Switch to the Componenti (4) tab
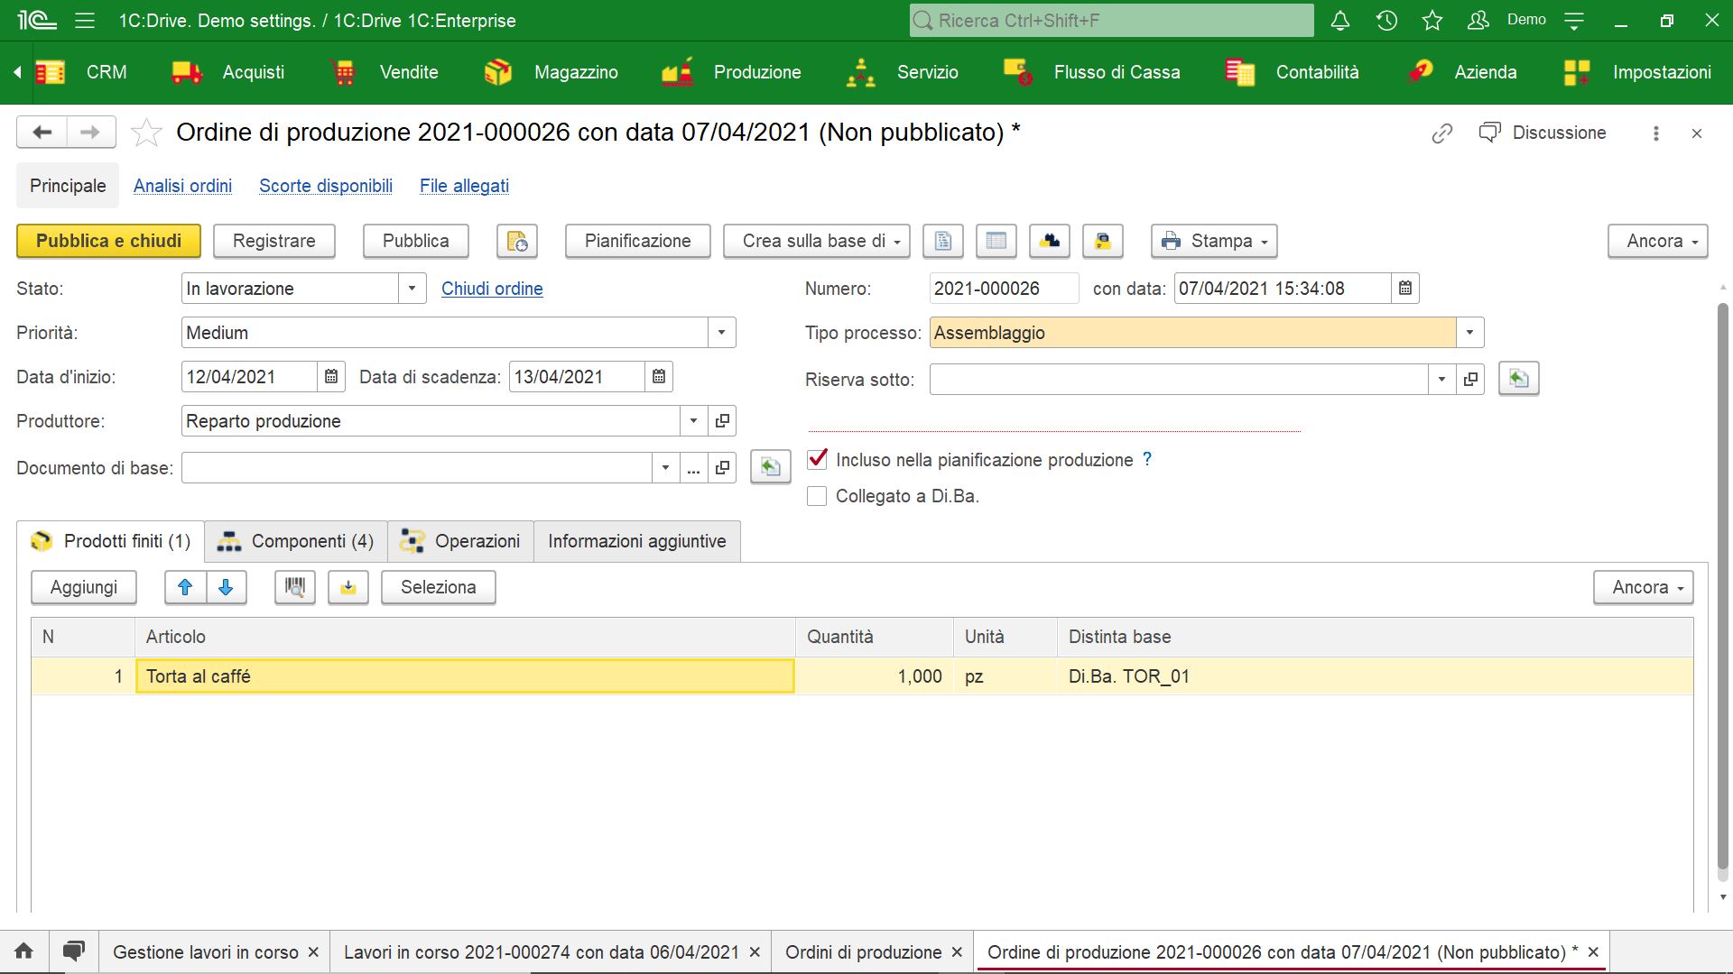The width and height of the screenshot is (1733, 974). [296, 541]
